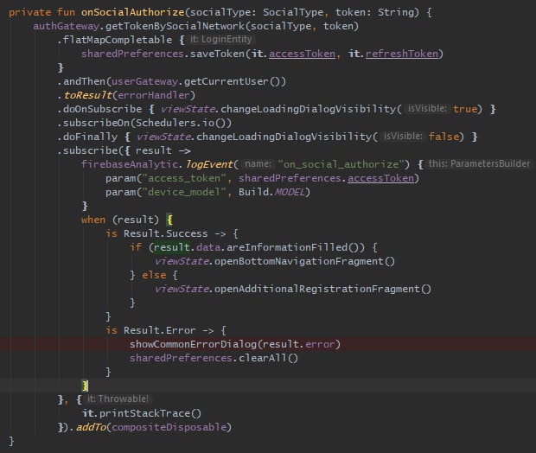536x453 pixels.
Task: Click showCommonErrorDialog on the breakpoint line
Action: pyautogui.click(x=193, y=344)
